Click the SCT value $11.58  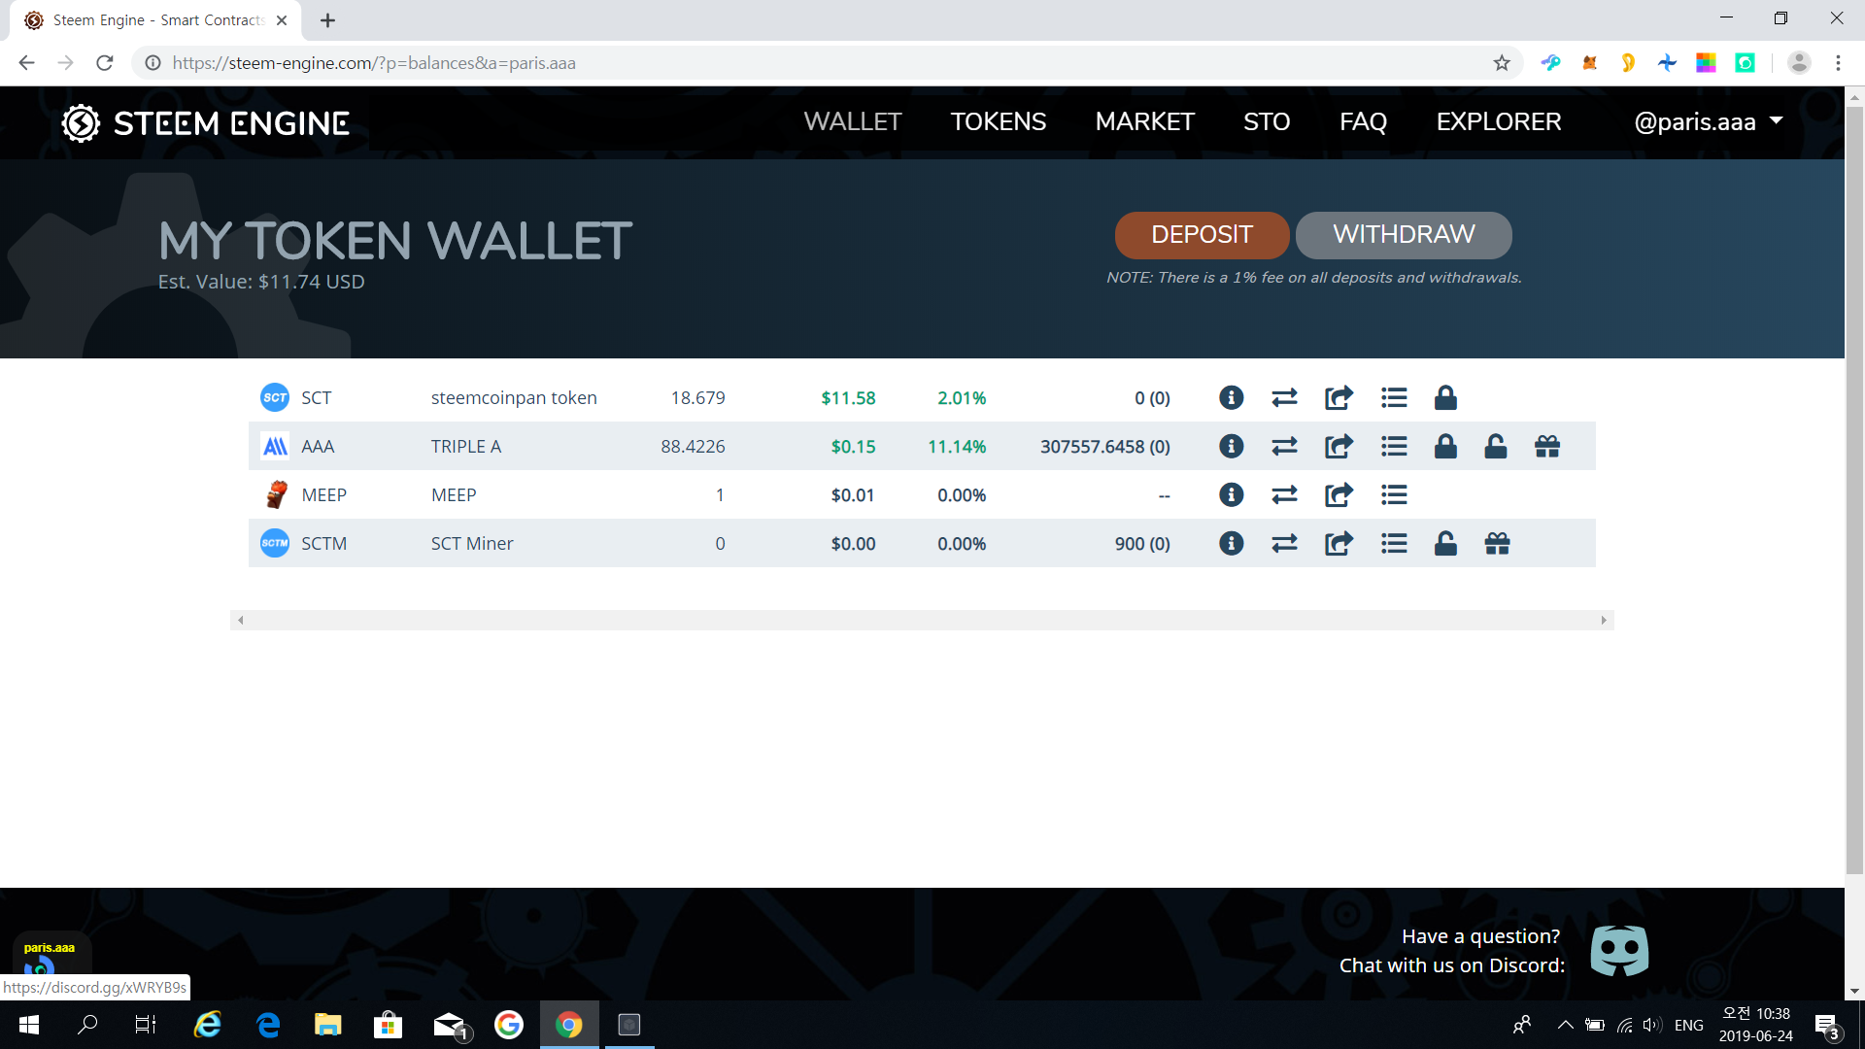pyautogui.click(x=848, y=397)
